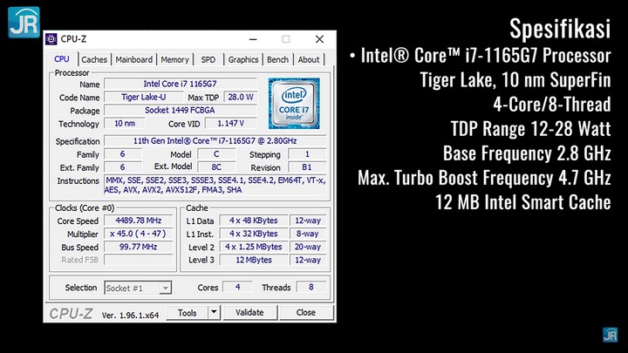Click the JR logo in top-left corner
This screenshot has width=628, height=353.
tap(23, 23)
